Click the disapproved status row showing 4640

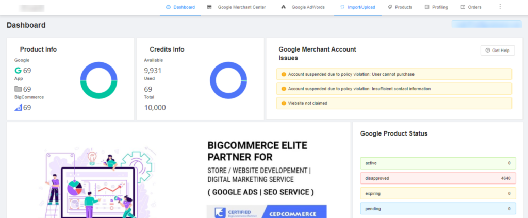point(438,178)
